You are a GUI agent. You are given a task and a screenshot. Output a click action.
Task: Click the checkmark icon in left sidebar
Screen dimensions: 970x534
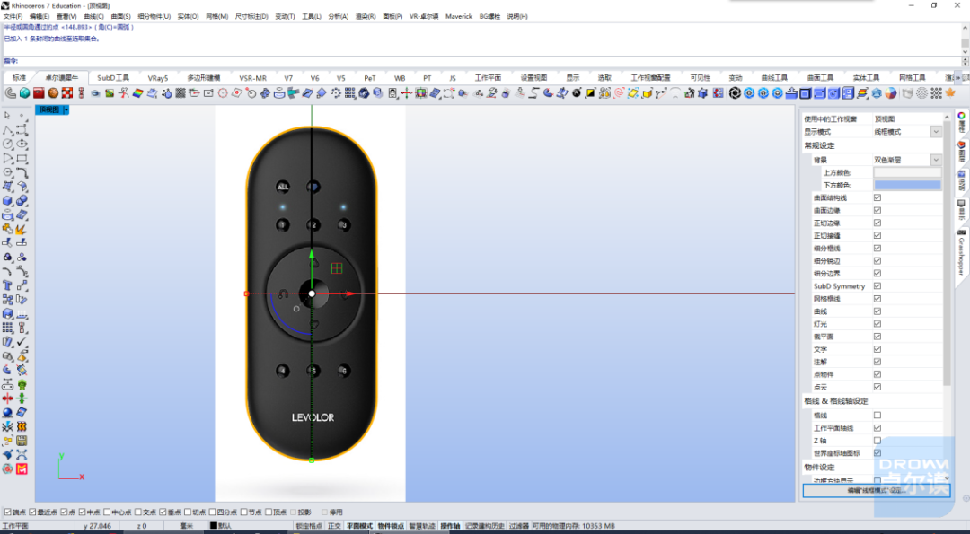(22, 342)
